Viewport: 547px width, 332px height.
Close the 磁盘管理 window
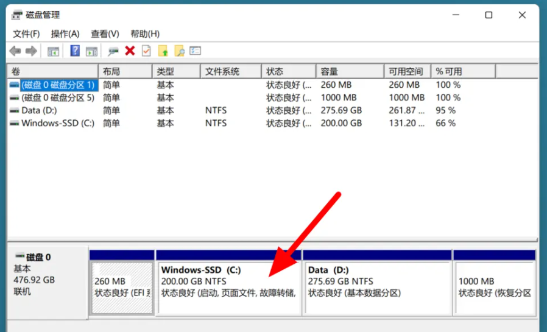[522, 15]
